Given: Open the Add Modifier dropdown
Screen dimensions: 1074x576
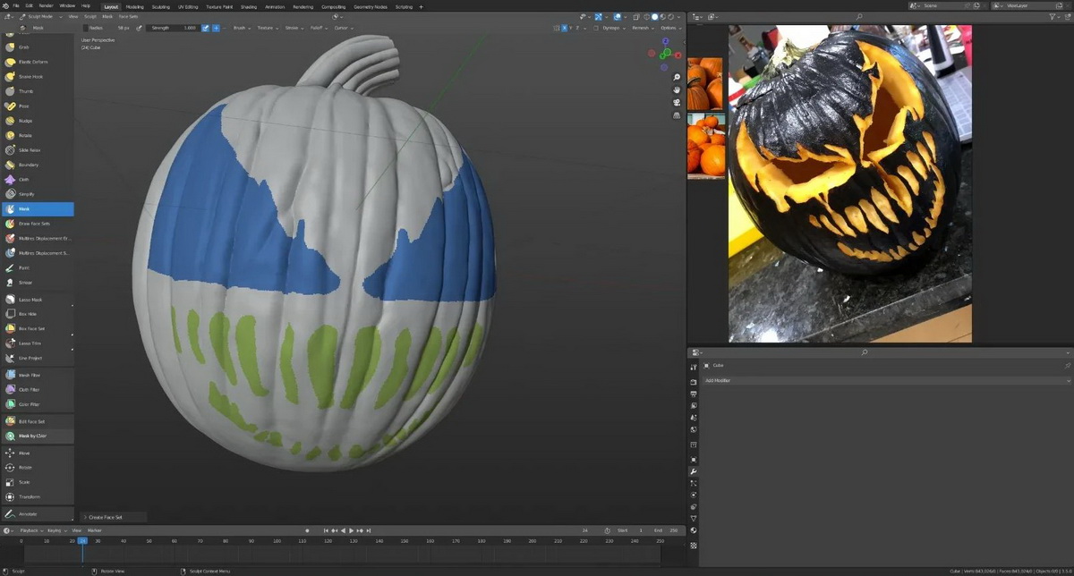Looking at the screenshot, I should click(x=887, y=380).
